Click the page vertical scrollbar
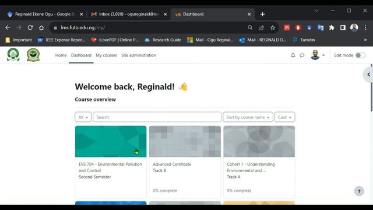 [x=371, y=87]
